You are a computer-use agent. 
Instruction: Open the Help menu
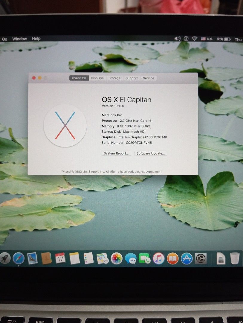pos(36,39)
